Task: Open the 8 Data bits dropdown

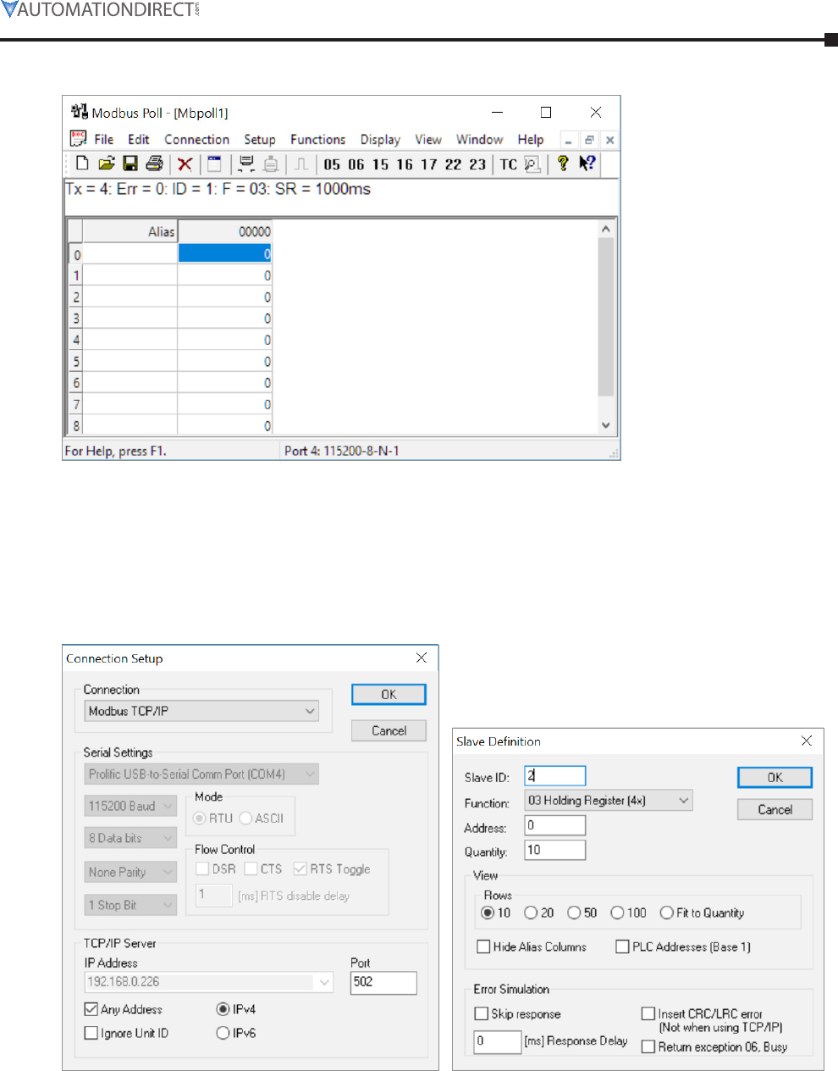Action: (130, 838)
